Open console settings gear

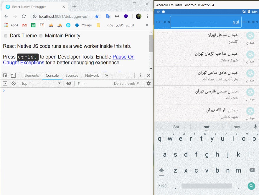[149, 84]
